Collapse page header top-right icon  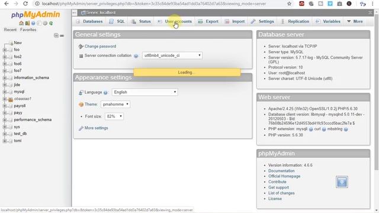370,12
